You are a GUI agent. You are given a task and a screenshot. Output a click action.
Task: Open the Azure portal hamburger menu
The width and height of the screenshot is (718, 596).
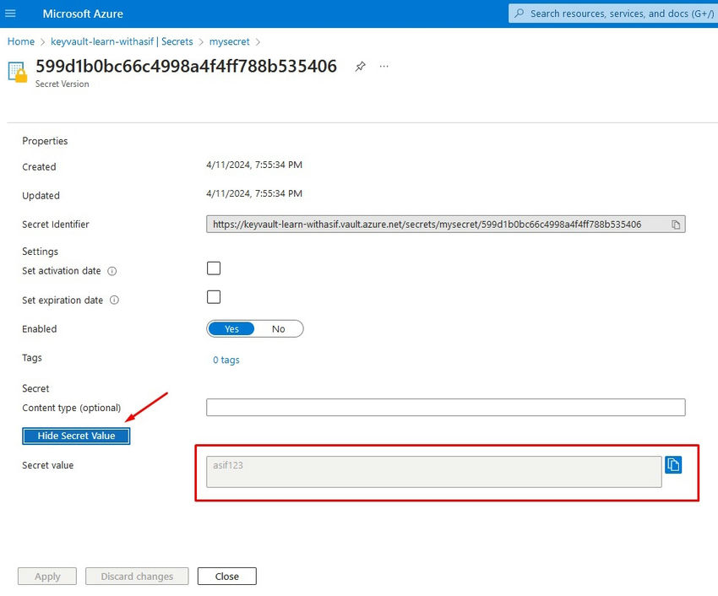click(10, 14)
